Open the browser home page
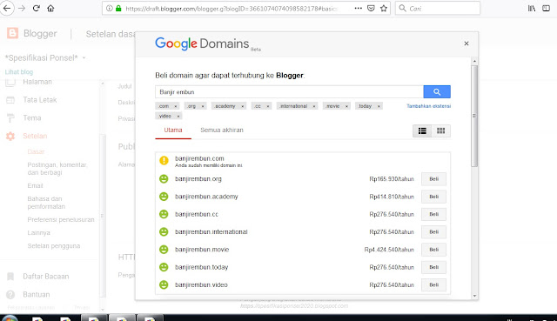 point(50,8)
